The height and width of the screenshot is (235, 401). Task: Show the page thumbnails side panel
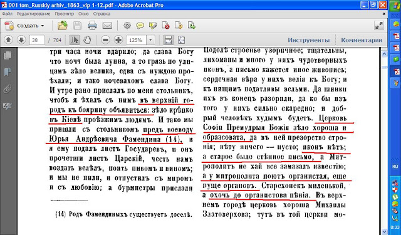(x=8, y=56)
